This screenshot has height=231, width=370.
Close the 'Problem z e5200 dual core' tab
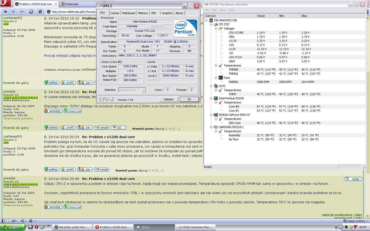(56, 4)
